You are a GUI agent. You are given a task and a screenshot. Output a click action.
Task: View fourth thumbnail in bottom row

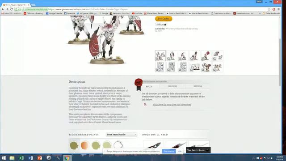[194, 67]
